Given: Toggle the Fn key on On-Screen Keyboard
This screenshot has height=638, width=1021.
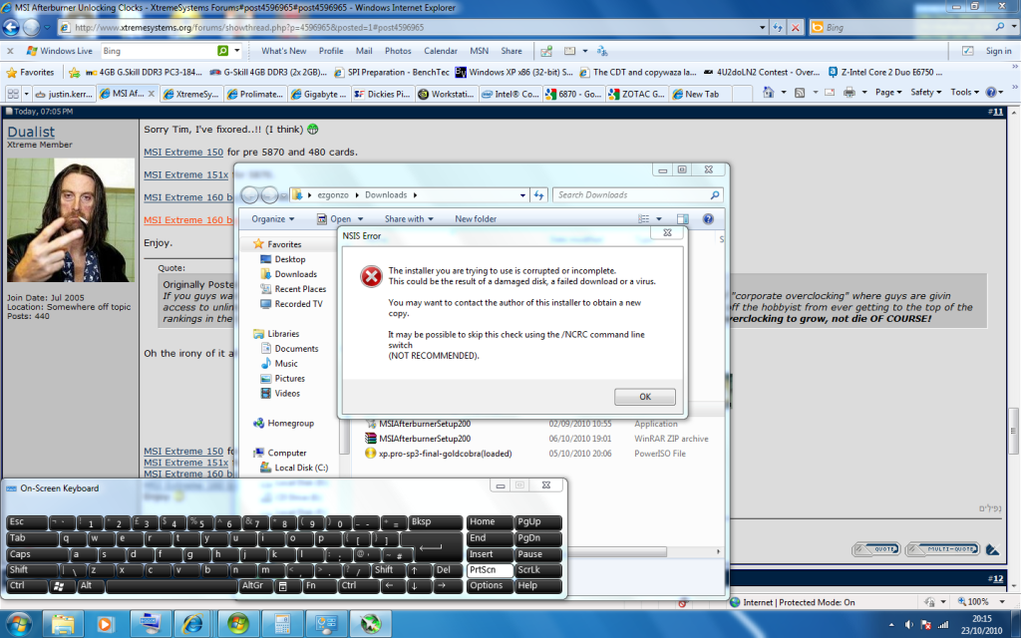Looking at the screenshot, I should (x=320, y=586).
